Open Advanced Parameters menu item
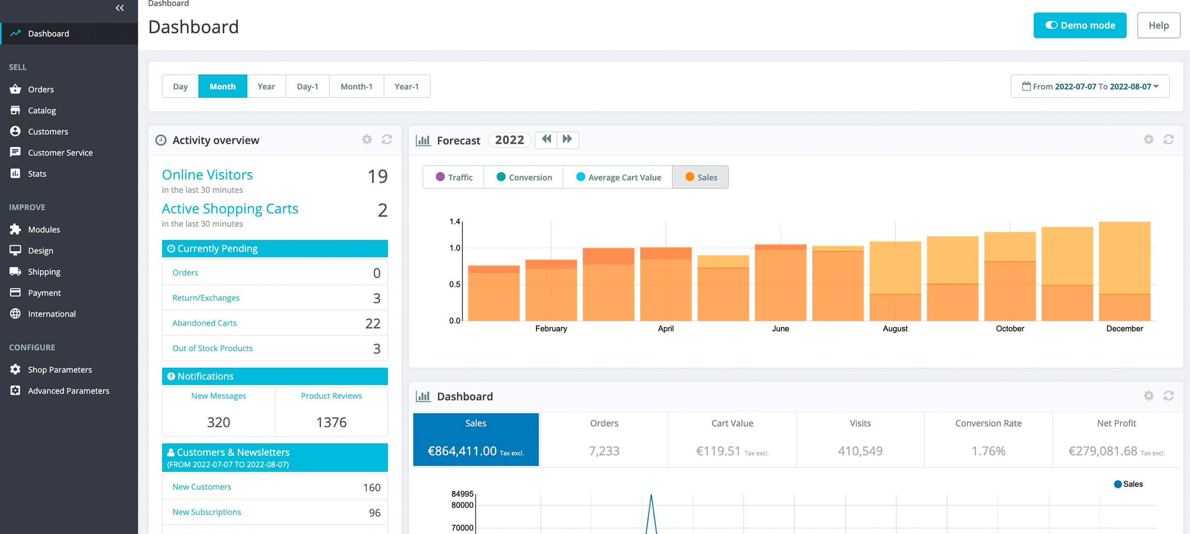 pos(69,391)
